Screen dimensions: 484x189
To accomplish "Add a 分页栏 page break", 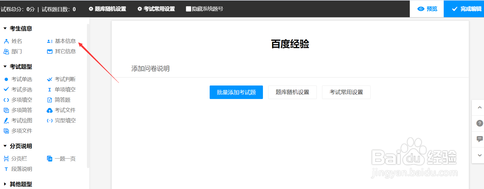I will (15, 159).
